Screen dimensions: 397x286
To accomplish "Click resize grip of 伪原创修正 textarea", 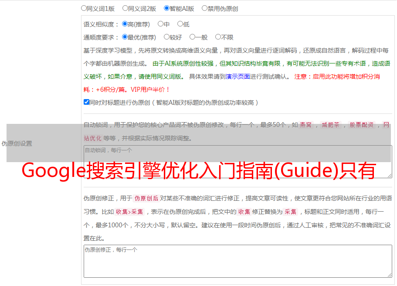I will (x=390, y=275).
